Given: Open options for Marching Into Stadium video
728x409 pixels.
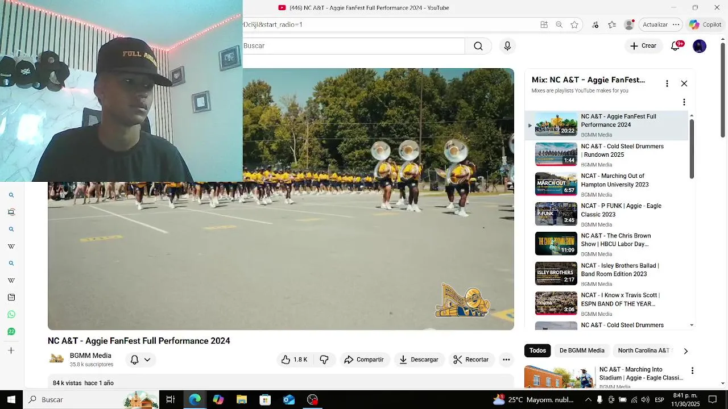Looking at the screenshot, I should pos(692,370).
